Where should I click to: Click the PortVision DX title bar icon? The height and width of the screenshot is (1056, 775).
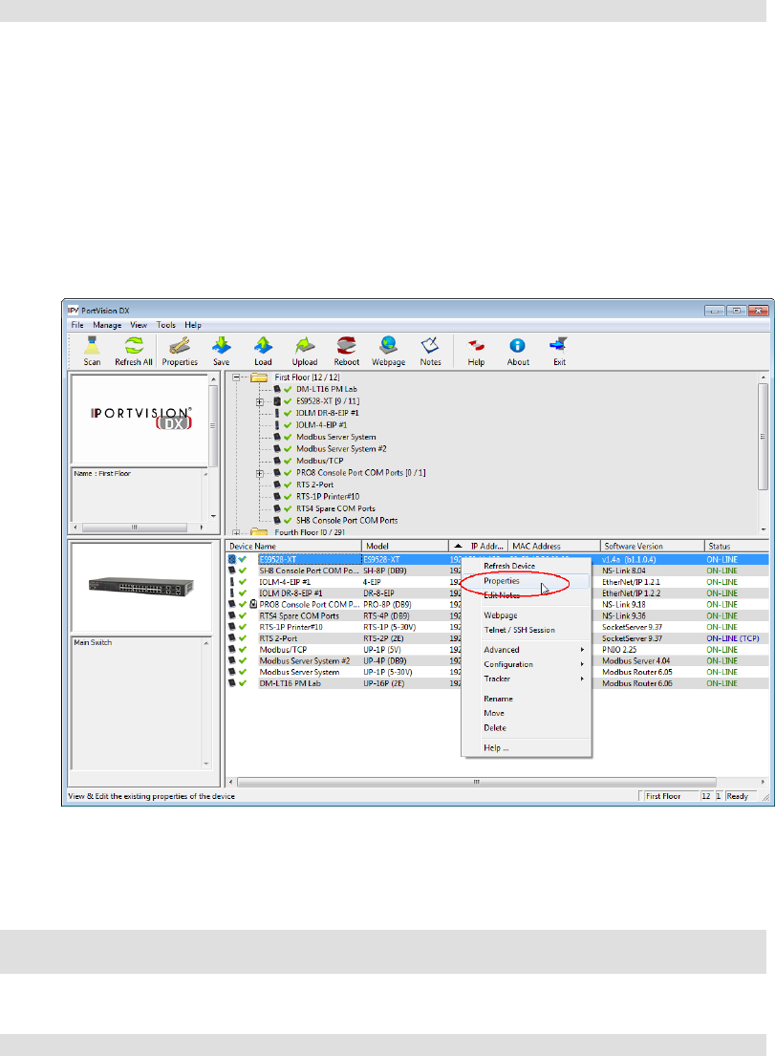(73, 311)
